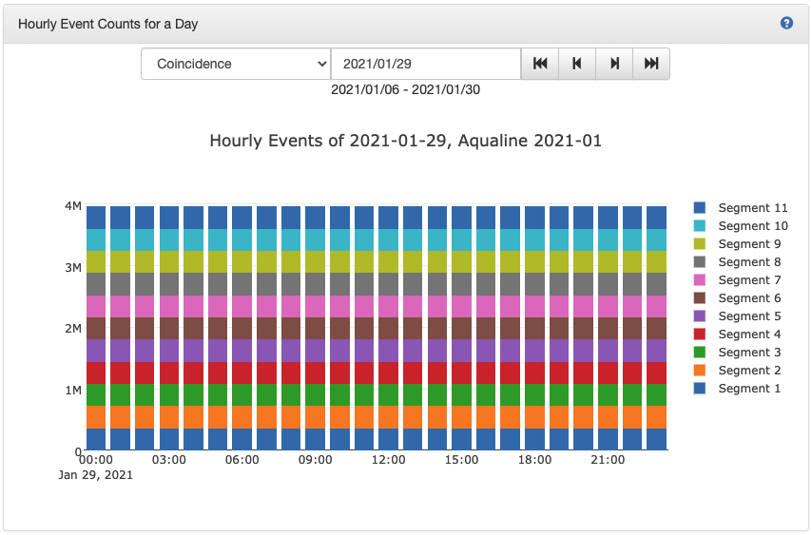The width and height of the screenshot is (812, 535).
Task: Toggle Segment 10 legend entry
Action: click(752, 226)
